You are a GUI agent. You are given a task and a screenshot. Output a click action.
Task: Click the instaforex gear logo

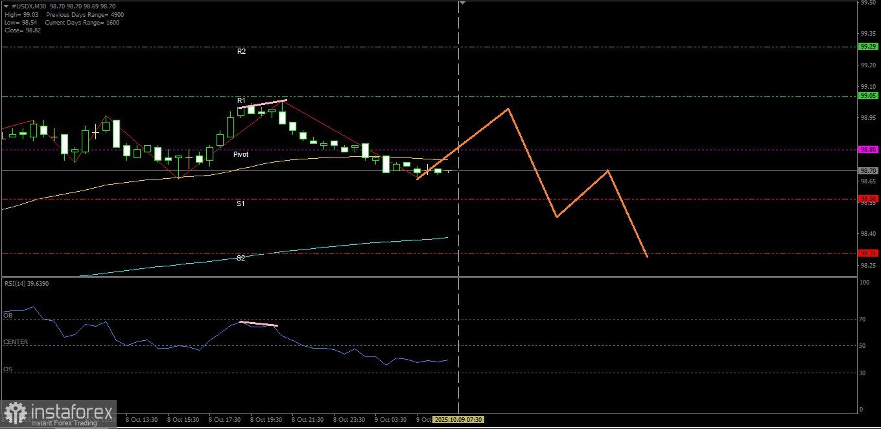[14, 414]
